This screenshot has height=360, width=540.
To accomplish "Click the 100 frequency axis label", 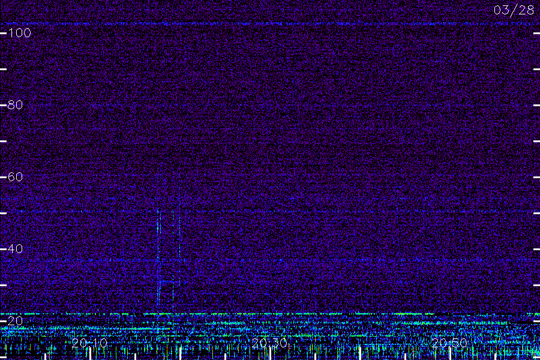I will click(x=19, y=33).
